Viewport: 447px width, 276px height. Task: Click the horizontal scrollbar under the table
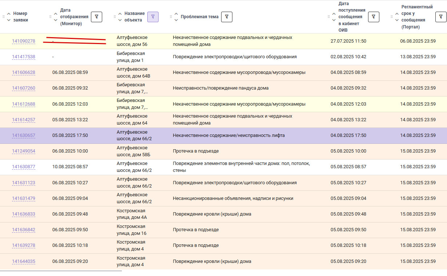click(61, 271)
